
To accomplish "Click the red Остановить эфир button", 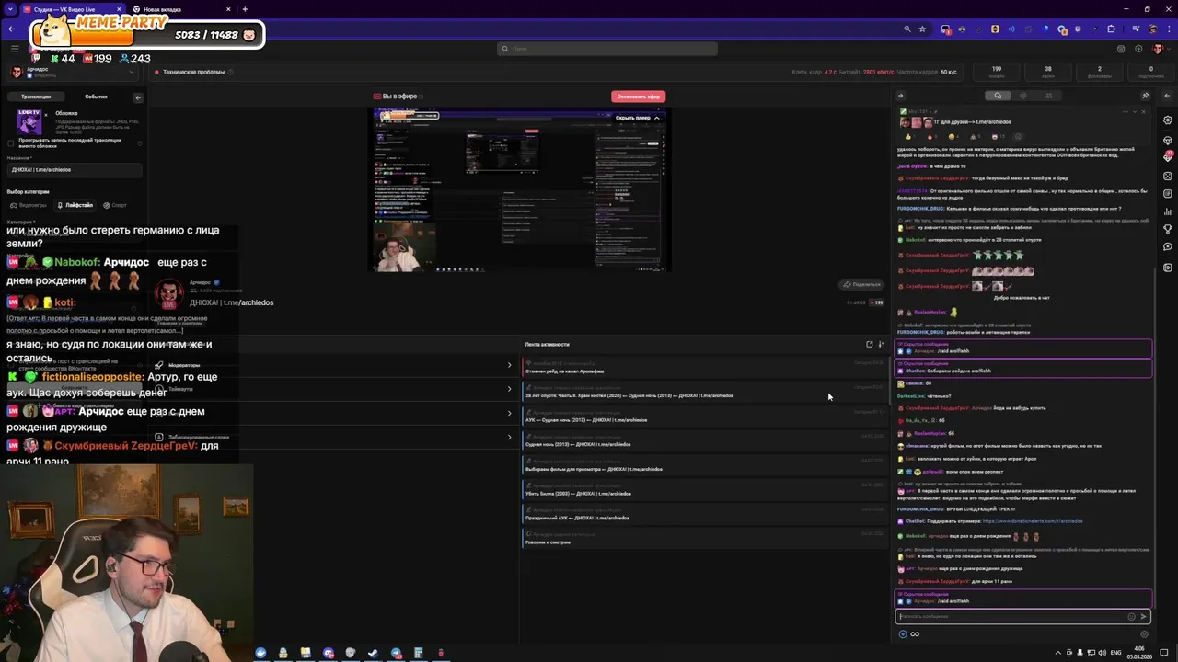I will pyautogui.click(x=638, y=97).
